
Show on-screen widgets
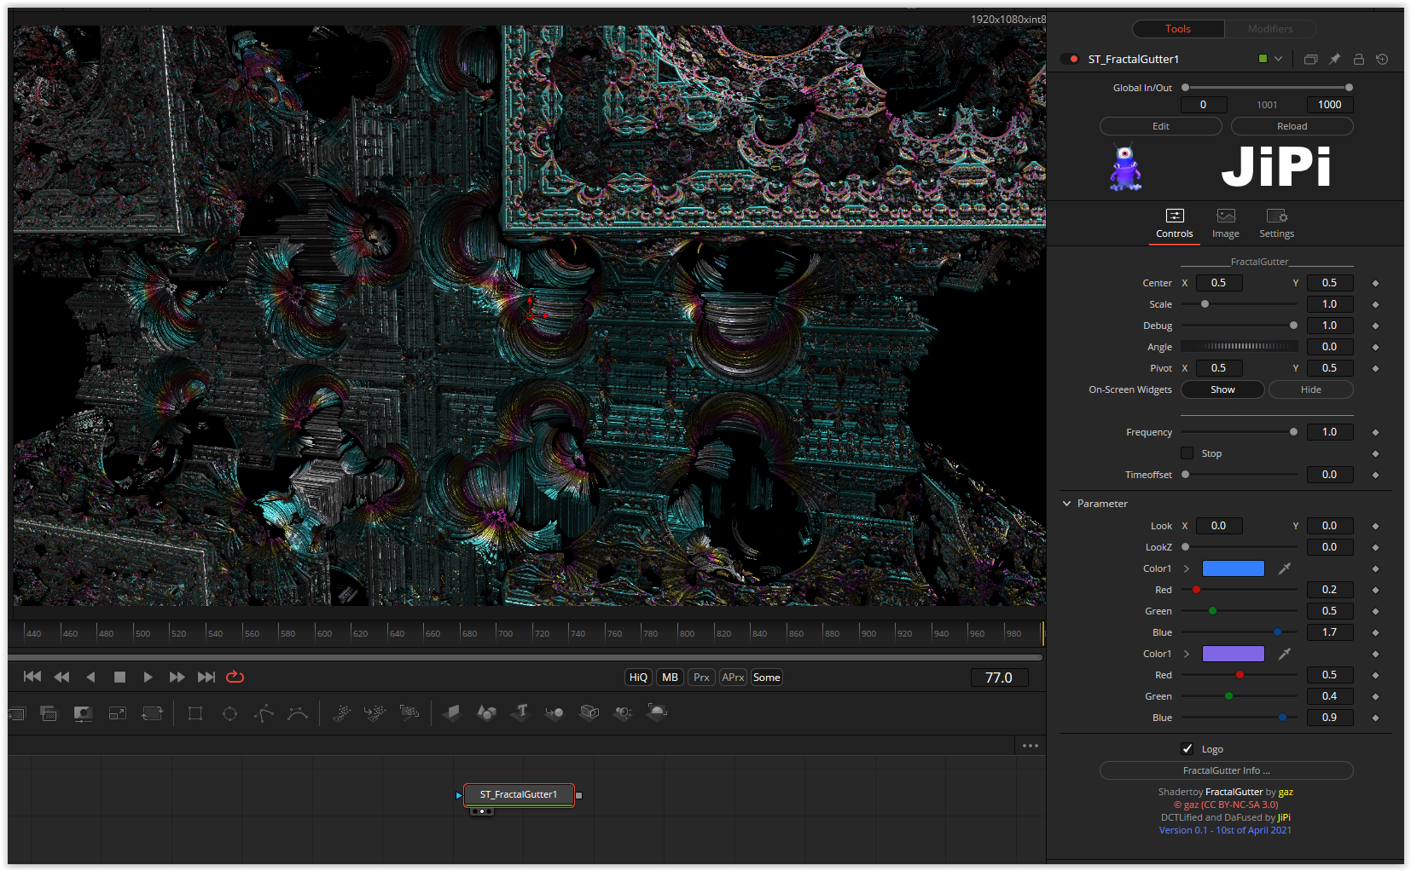click(1222, 389)
